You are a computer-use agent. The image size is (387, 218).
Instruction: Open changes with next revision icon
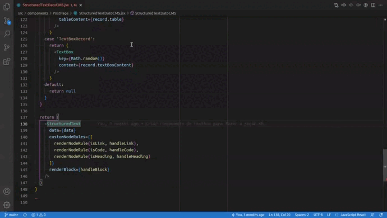coord(358,5)
